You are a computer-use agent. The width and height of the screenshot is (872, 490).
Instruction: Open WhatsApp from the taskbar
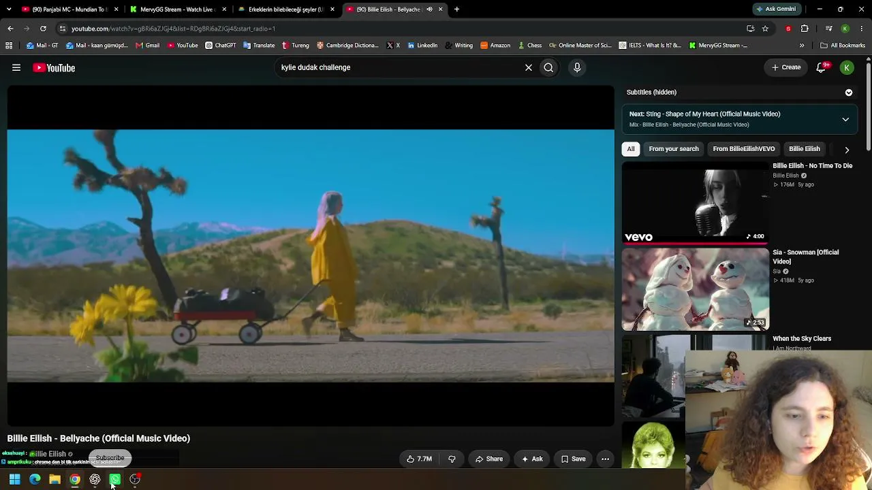pos(114,480)
